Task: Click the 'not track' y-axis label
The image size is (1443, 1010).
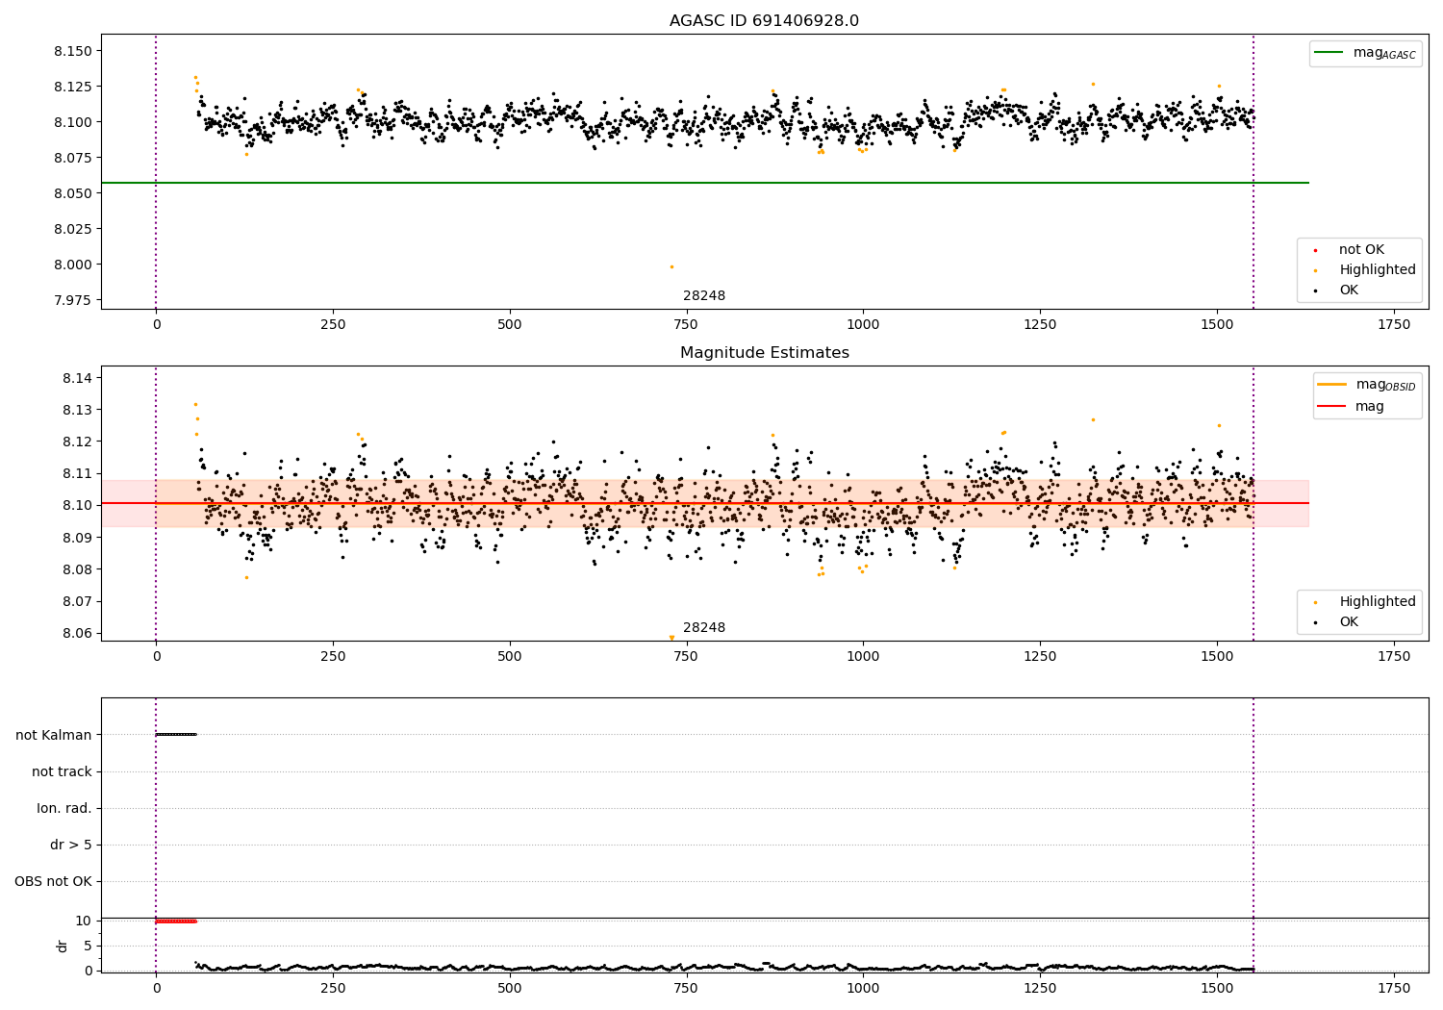Action: point(62,771)
